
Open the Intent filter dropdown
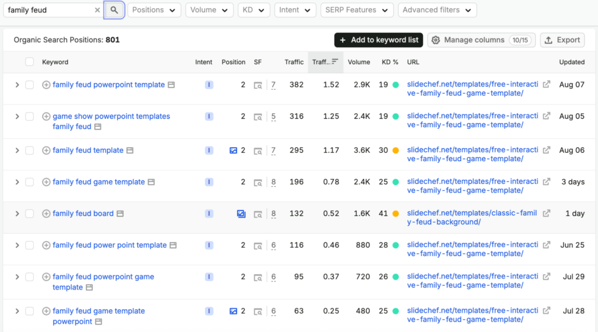[x=295, y=10]
